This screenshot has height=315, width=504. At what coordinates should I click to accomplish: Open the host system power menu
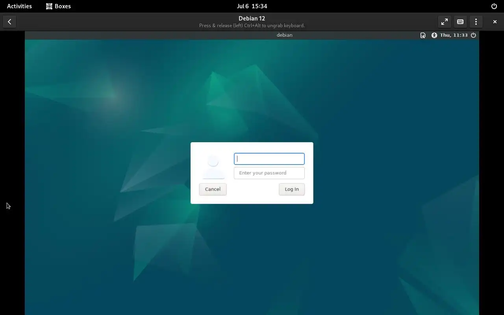point(494,6)
